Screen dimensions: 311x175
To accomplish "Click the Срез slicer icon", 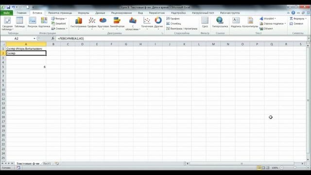I will coord(205,22).
